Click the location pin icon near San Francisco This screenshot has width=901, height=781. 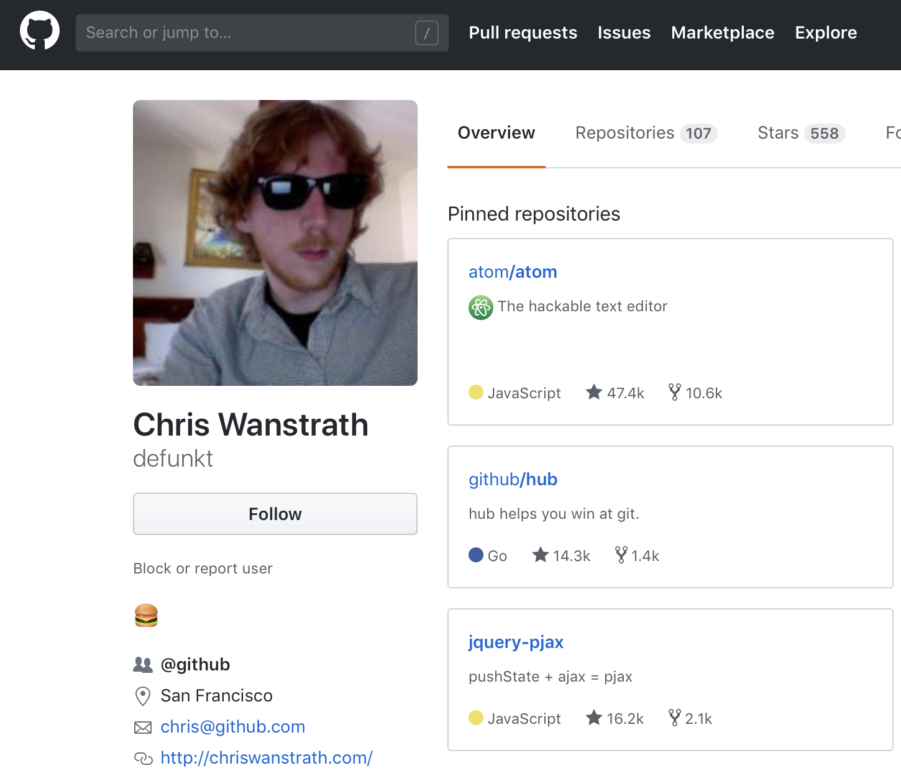tap(143, 696)
